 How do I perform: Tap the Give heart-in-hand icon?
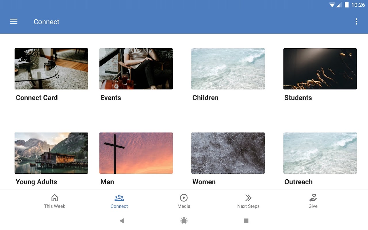point(313,198)
